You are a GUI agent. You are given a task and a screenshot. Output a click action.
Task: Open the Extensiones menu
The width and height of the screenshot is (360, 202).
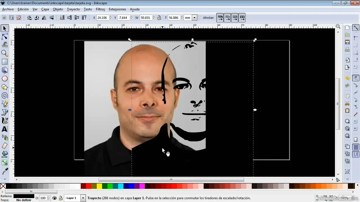coord(117,9)
